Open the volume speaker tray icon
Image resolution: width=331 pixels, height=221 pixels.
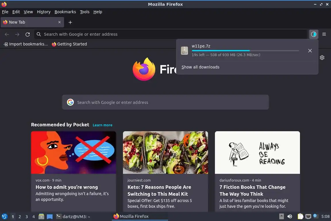[290, 216]
